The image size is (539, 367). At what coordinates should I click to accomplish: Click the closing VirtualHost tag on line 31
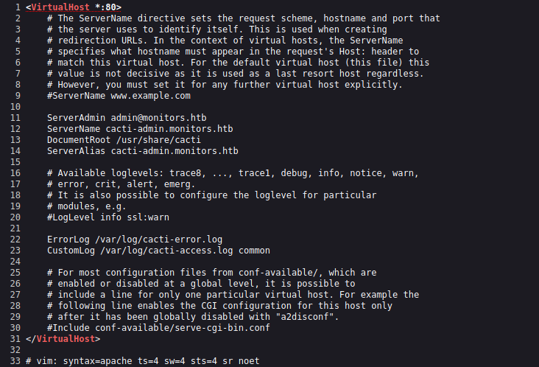pyautogui.click(x=64, y=339)
